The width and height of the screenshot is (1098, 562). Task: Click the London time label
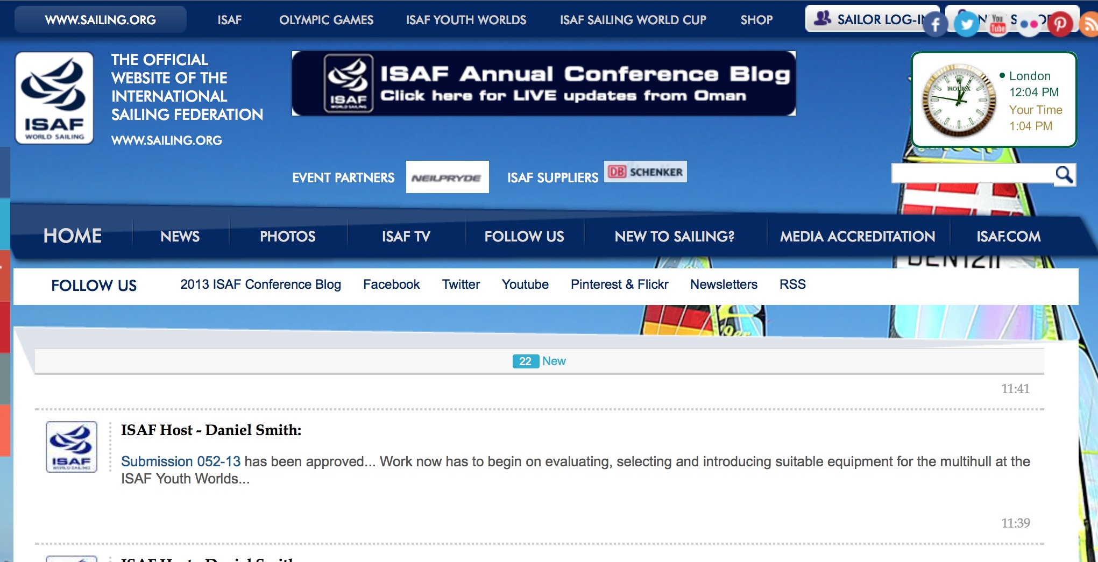pos(1030,76)
